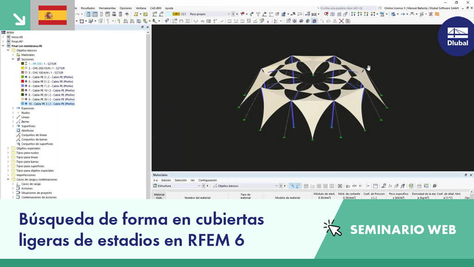
Task: Click the mirror triangle icon in second toolbar
Action: tap(335, 21)
